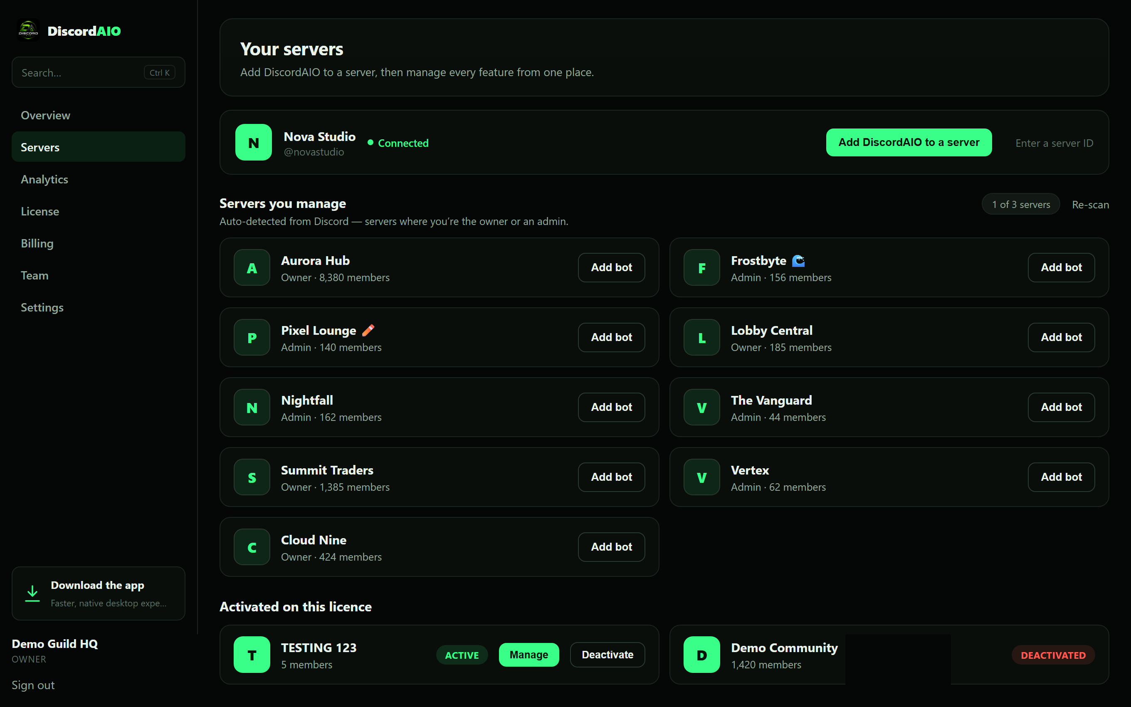Click the @novastudio handle

pyautogui.click(x=314, y=152)
